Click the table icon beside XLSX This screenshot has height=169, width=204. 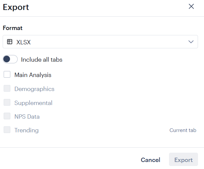pos(10,42)
